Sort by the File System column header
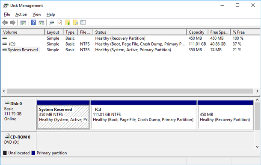Screen dimensions: 261x165 [x=86, y=32]
